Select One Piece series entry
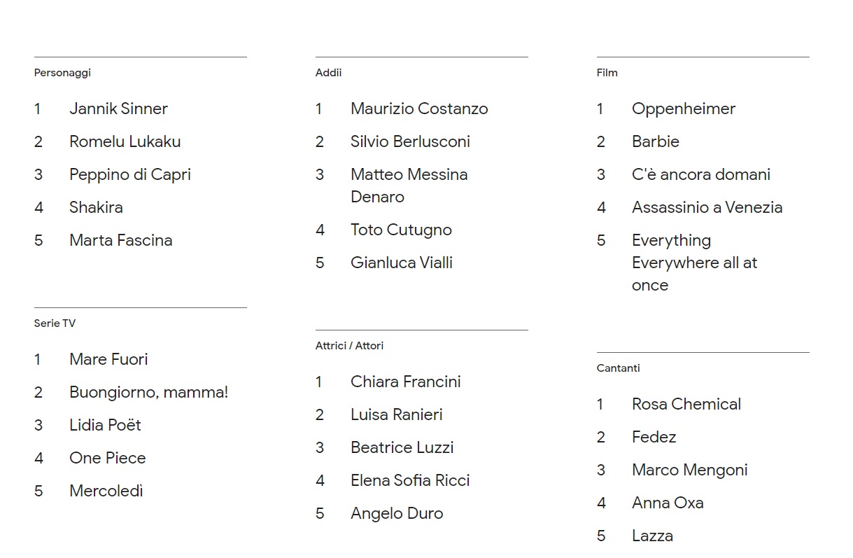853x558 pixels. pyautogui.click(x=107, y=458)
